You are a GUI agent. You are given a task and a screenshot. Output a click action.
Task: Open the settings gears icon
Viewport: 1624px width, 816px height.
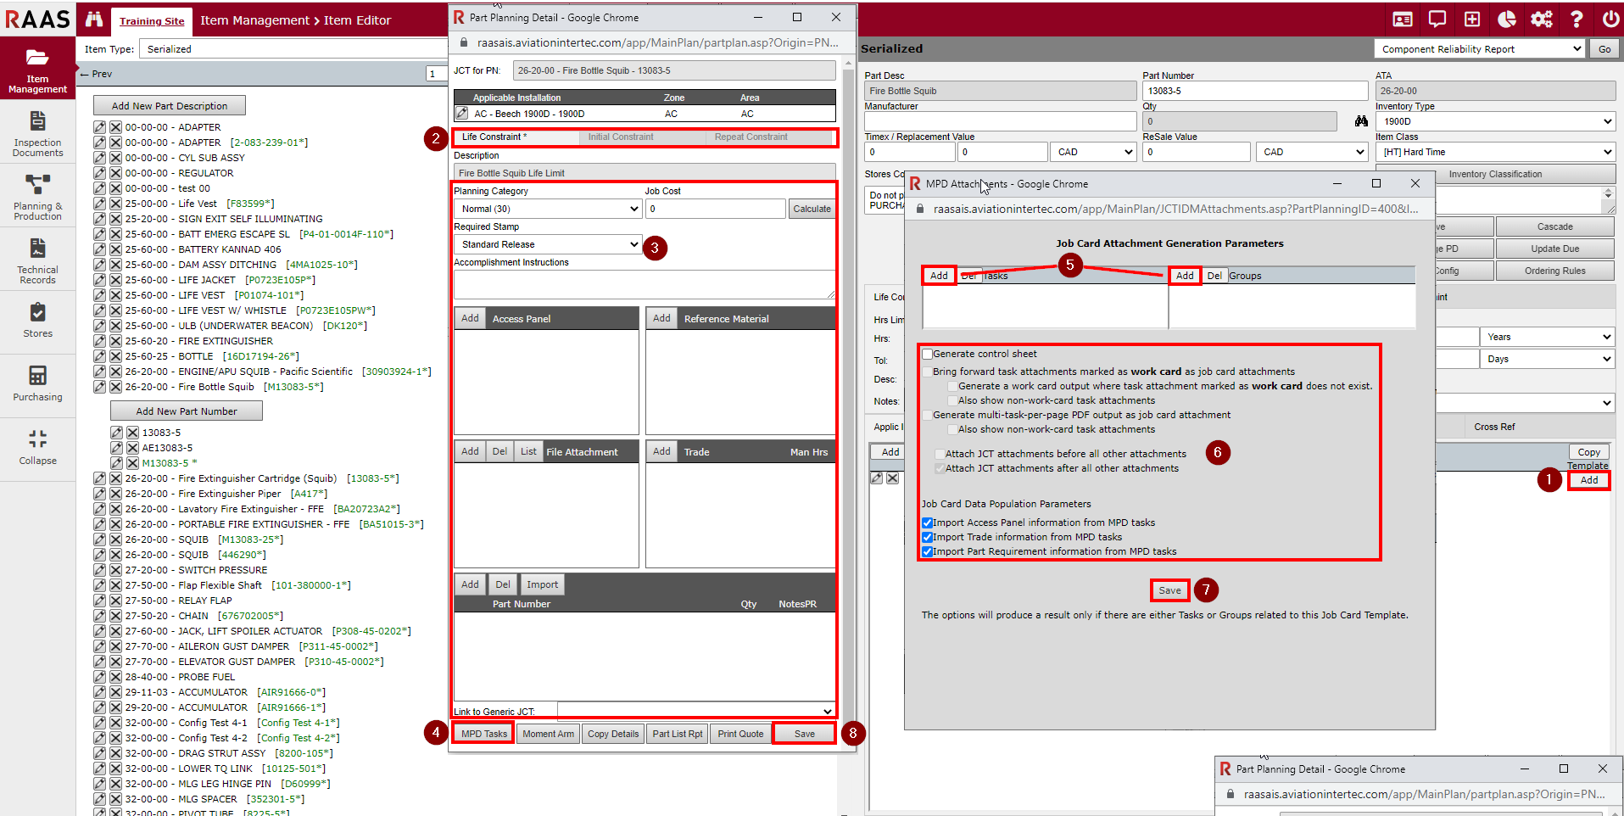click(1542, 20)
